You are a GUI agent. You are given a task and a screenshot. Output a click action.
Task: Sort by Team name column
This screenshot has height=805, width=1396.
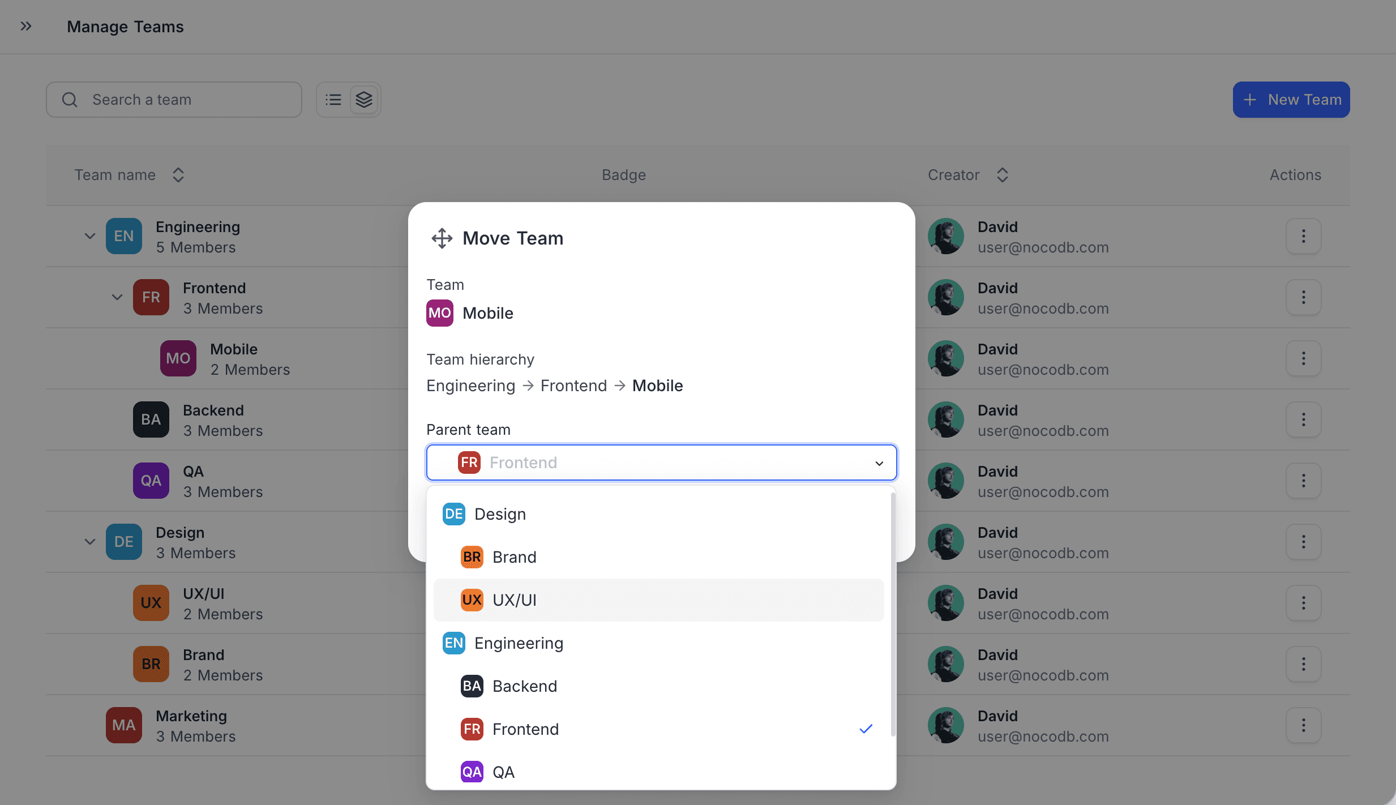(x=178, y=175)
